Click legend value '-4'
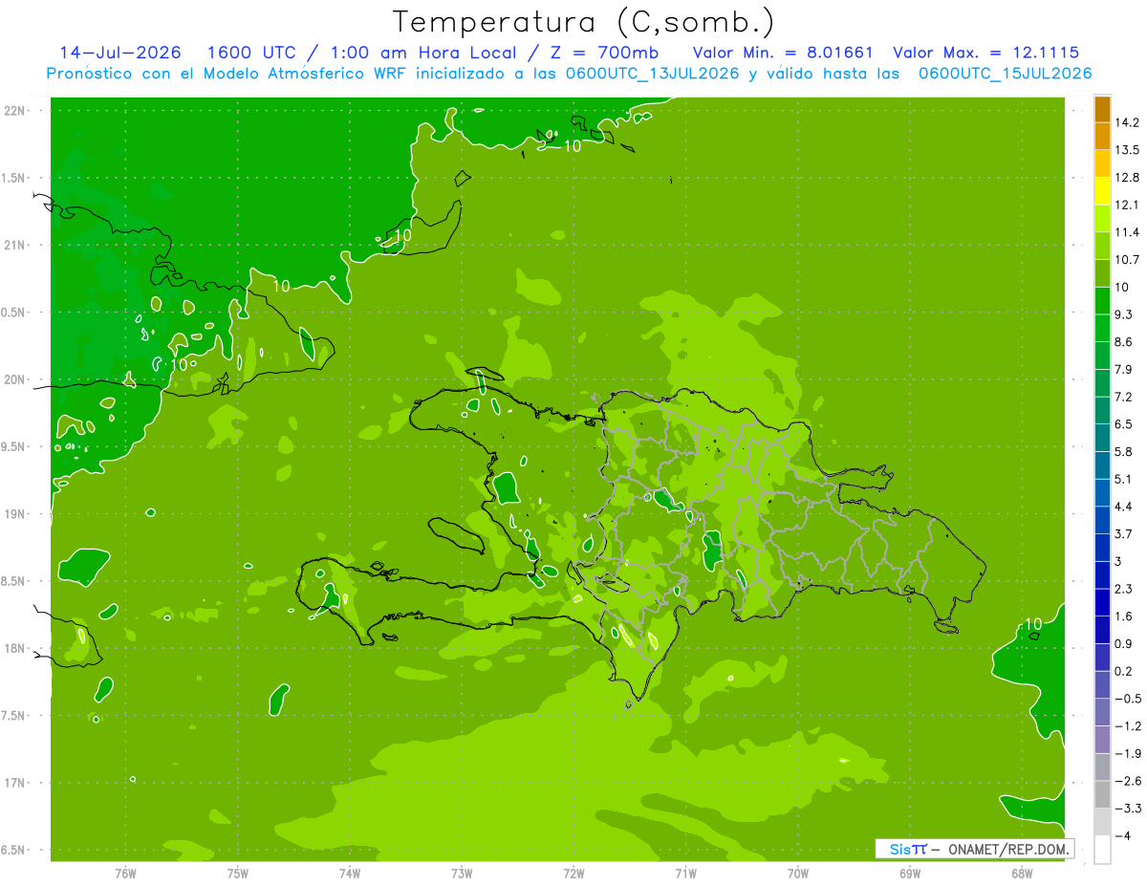 tap(1124, 835)
